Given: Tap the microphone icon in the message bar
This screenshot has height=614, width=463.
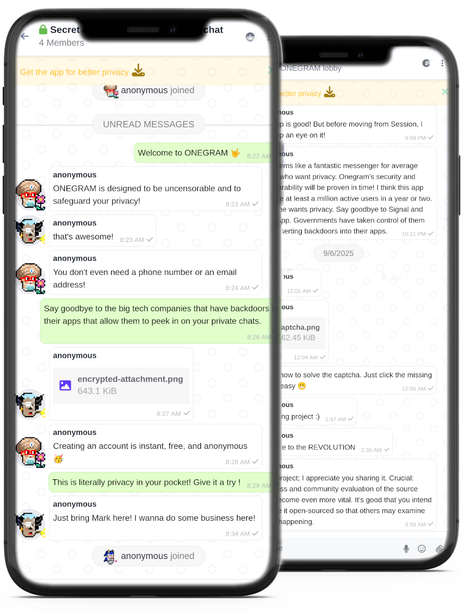Looking at the screenshot, I should (x=406, y=549).
